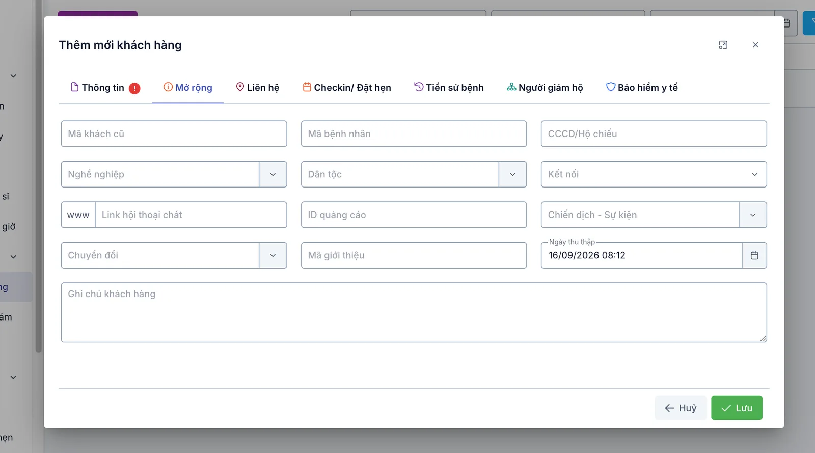The width and height of the screenshot is (815, 453).
Task: Click the Mã giới thiệu field
Action: (414, 255)
